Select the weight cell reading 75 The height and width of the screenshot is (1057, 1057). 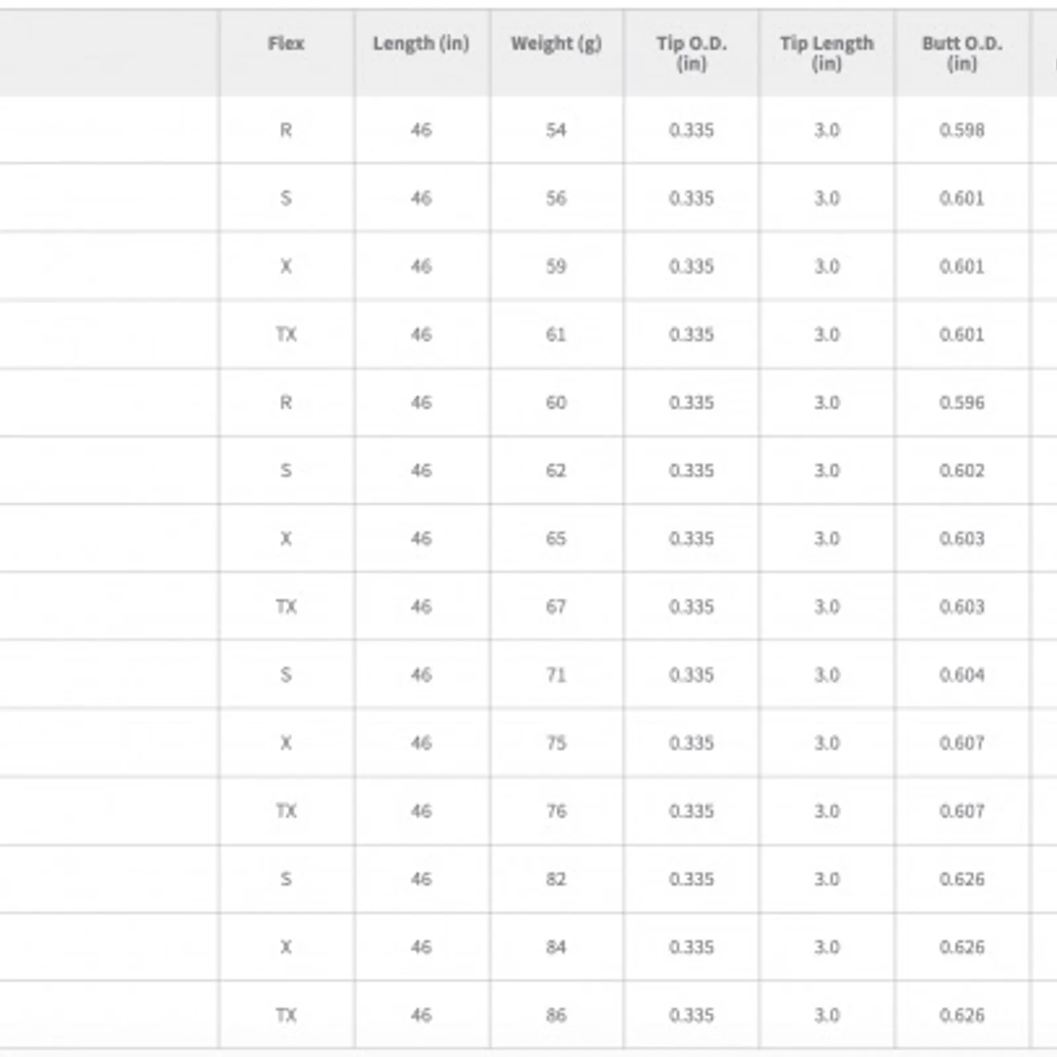click(x=556, y=743)
